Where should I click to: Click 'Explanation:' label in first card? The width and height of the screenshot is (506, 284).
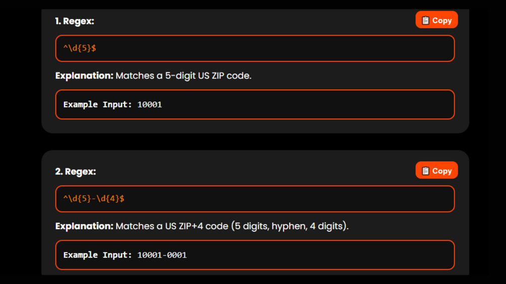point(84,76)
